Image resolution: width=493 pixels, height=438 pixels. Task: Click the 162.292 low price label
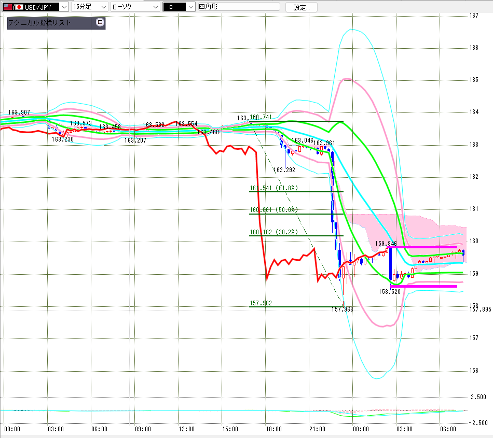tap(284, 170)
